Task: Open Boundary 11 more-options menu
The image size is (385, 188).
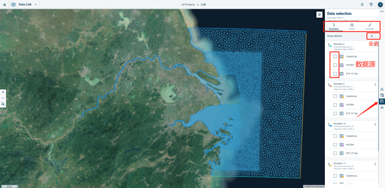Action: coord(375,164)
